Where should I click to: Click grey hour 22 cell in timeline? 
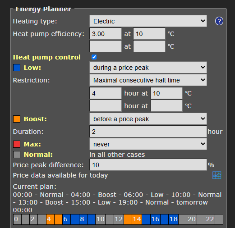(210, 219)
